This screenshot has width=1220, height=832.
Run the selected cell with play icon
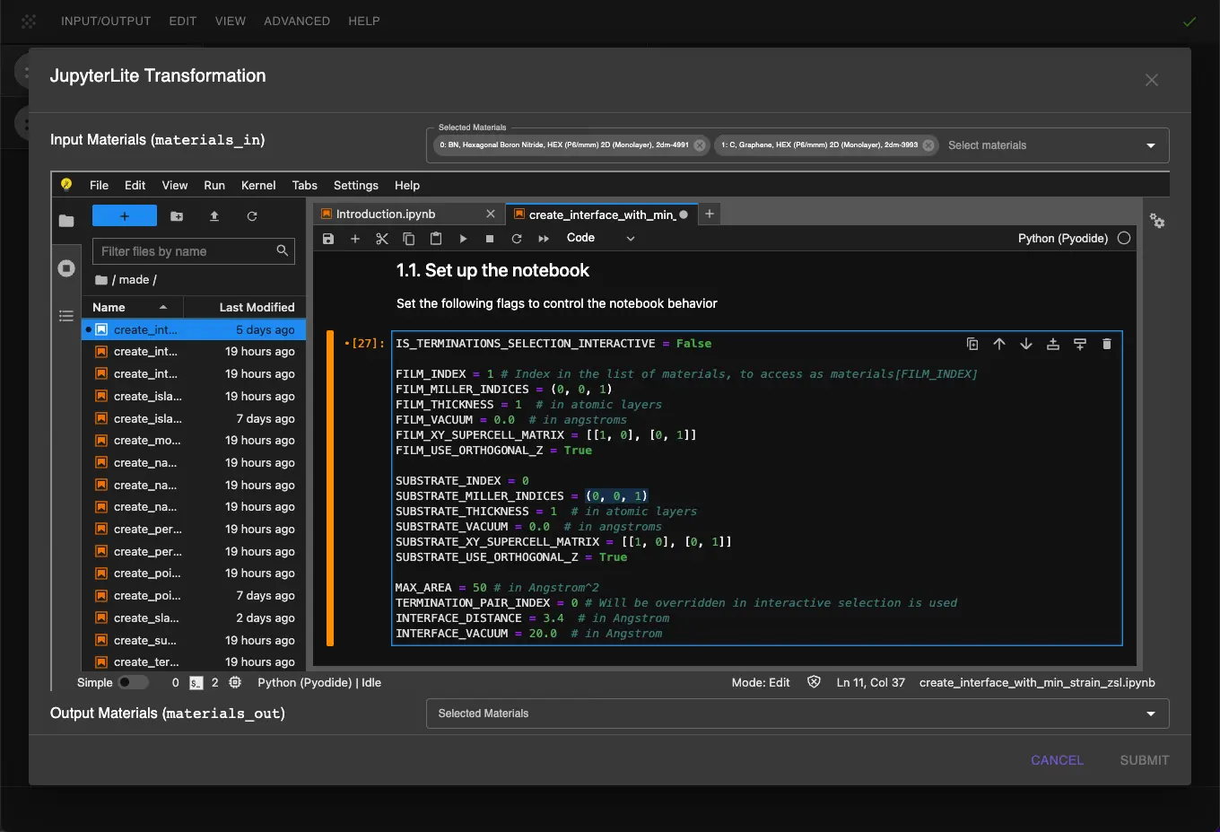click(463, 239)
